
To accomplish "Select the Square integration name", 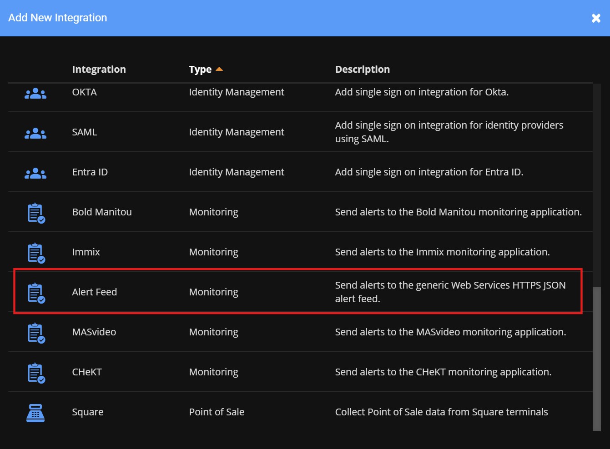I will [88, 412].
